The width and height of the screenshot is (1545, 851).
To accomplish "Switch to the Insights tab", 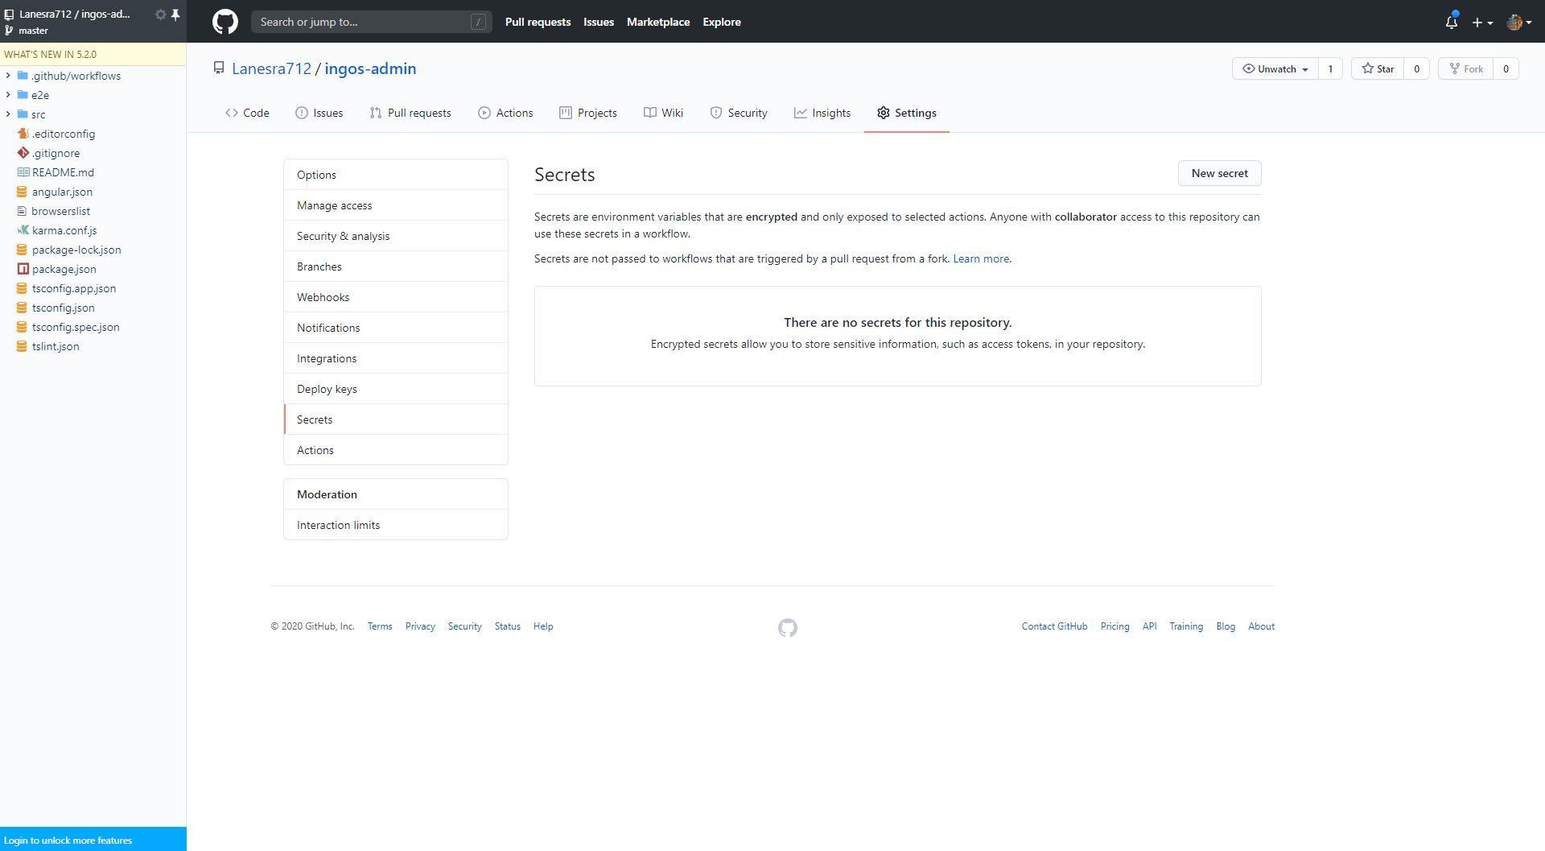I will [x=822, y=113].
